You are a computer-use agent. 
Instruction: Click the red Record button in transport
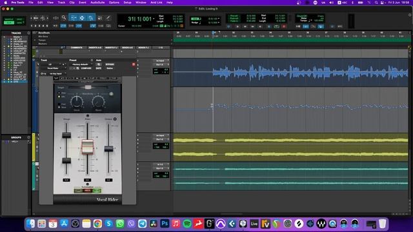pyautogui.click(x=284, y=26)
